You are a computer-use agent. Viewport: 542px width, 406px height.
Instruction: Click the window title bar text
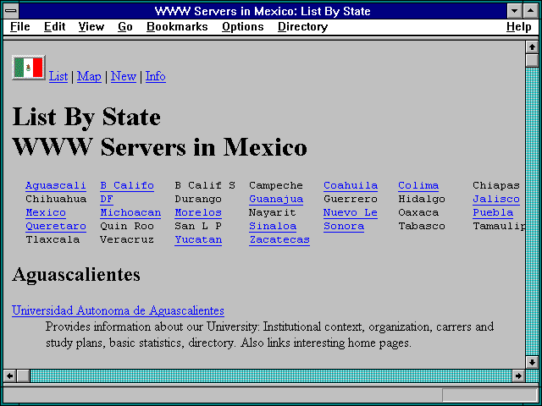point(263,11)
